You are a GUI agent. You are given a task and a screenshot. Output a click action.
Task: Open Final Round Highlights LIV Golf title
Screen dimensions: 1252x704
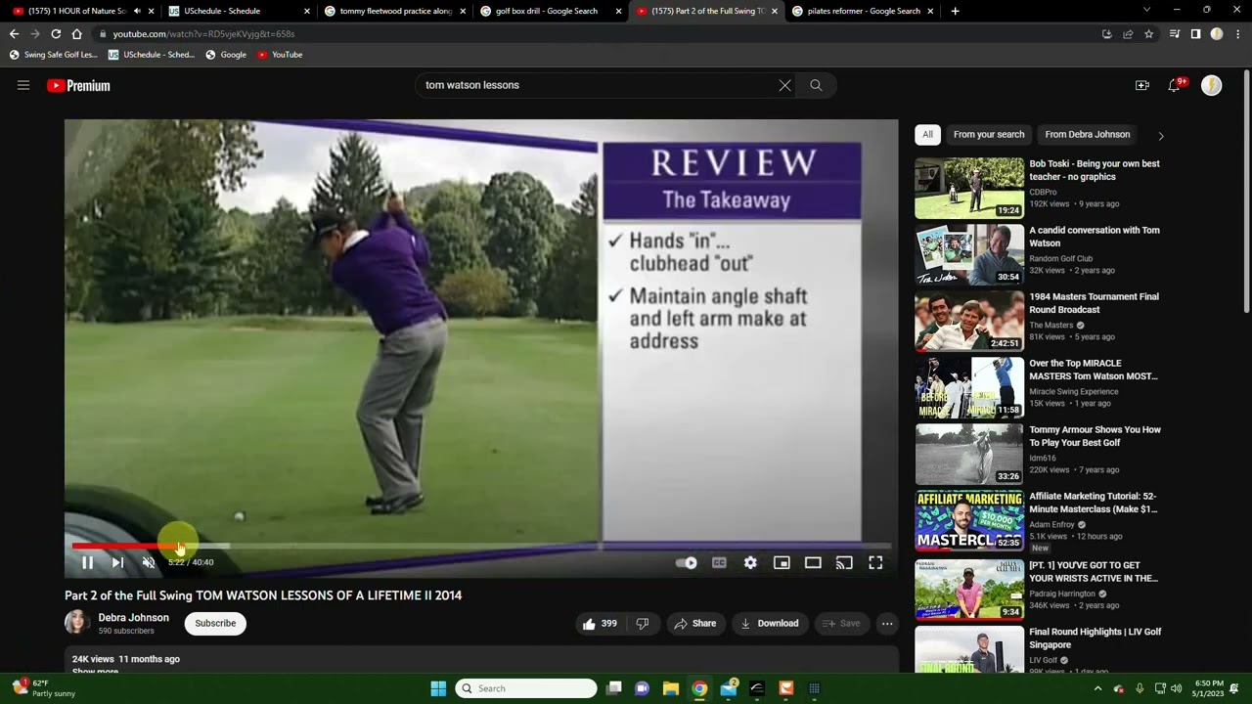pos(1095,638)
